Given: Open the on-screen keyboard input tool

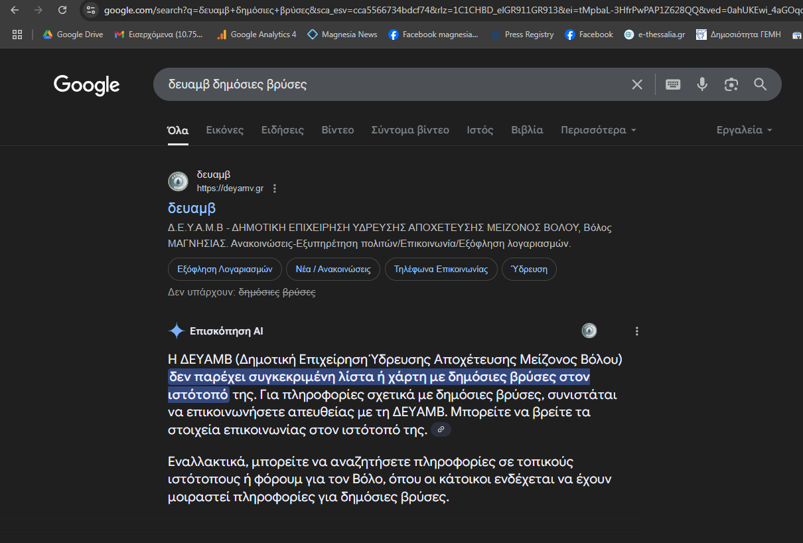Looking at the screenshot, I should (673, 84).
